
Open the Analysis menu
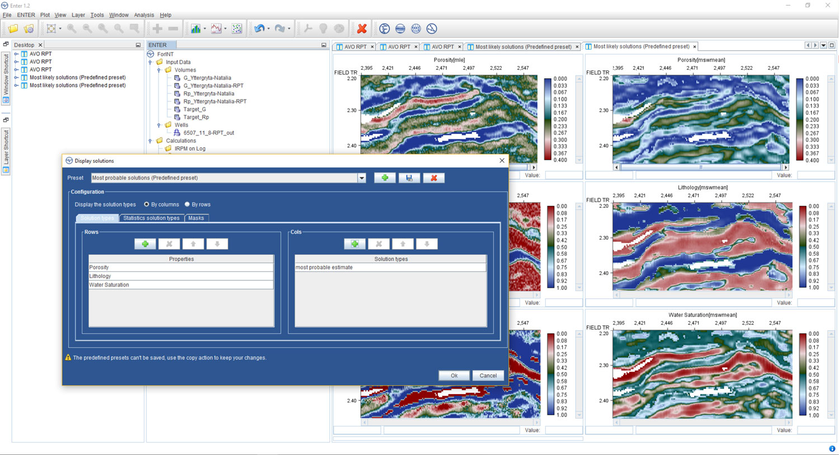(144, 15)
